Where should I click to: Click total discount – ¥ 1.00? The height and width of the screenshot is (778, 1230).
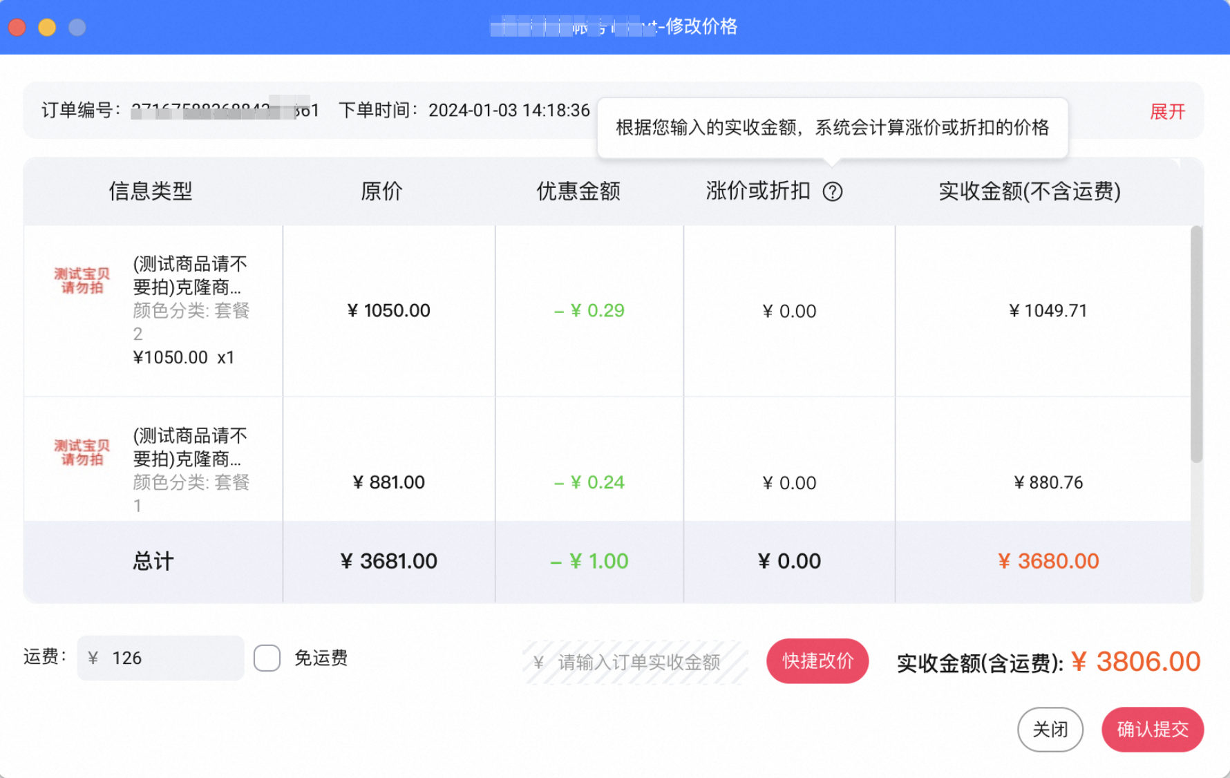pos(589,561)
